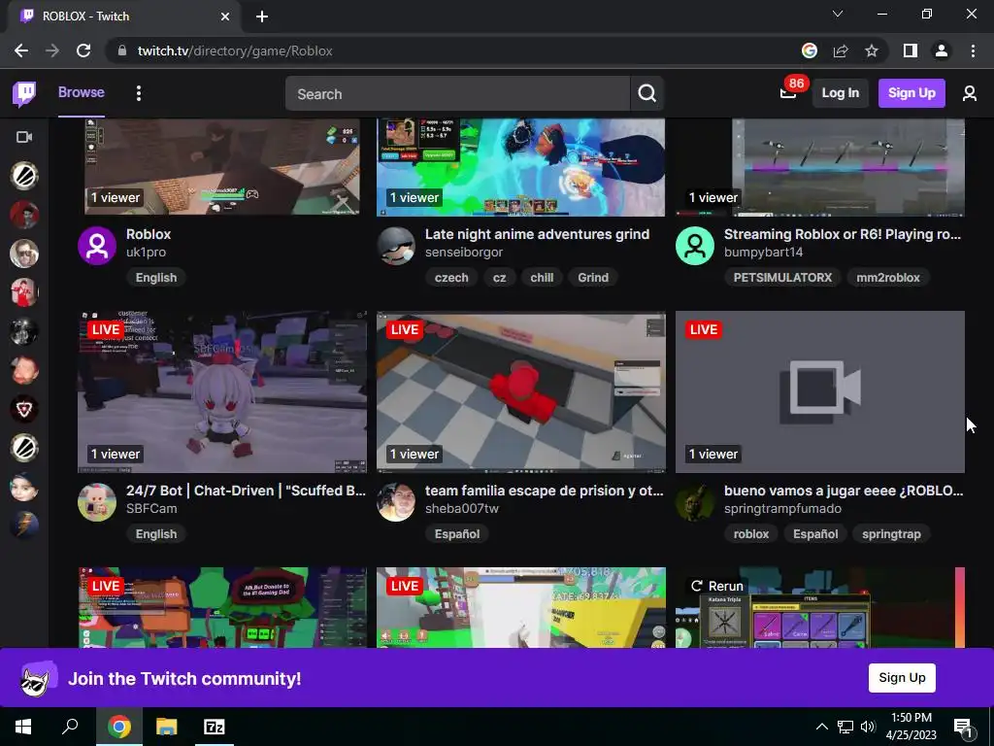Reload the page with the browser refresh icon
The width and height of the screenshot is (994, 746).
[x=83, y=51]
